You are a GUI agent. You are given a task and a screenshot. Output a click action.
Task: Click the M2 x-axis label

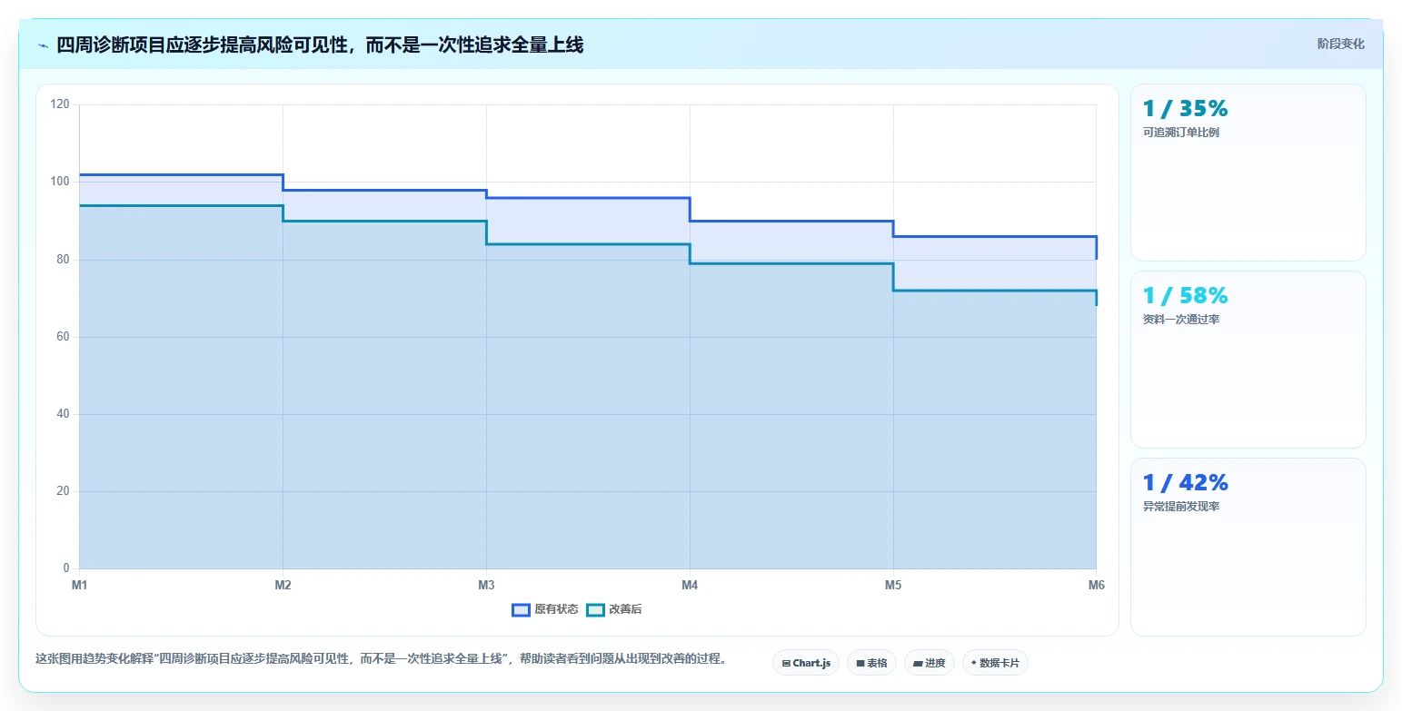[x=283, y=585]
